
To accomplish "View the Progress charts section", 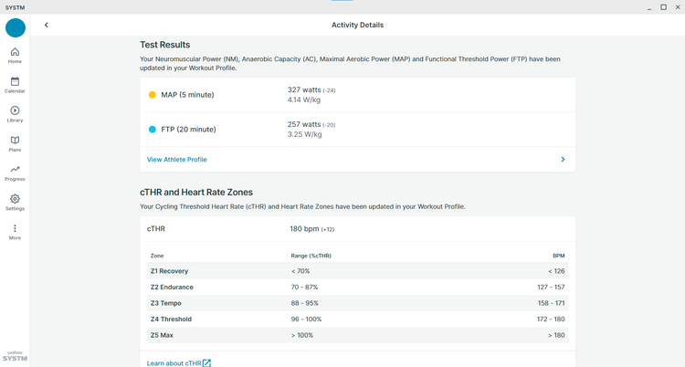I will coord(15,173).
